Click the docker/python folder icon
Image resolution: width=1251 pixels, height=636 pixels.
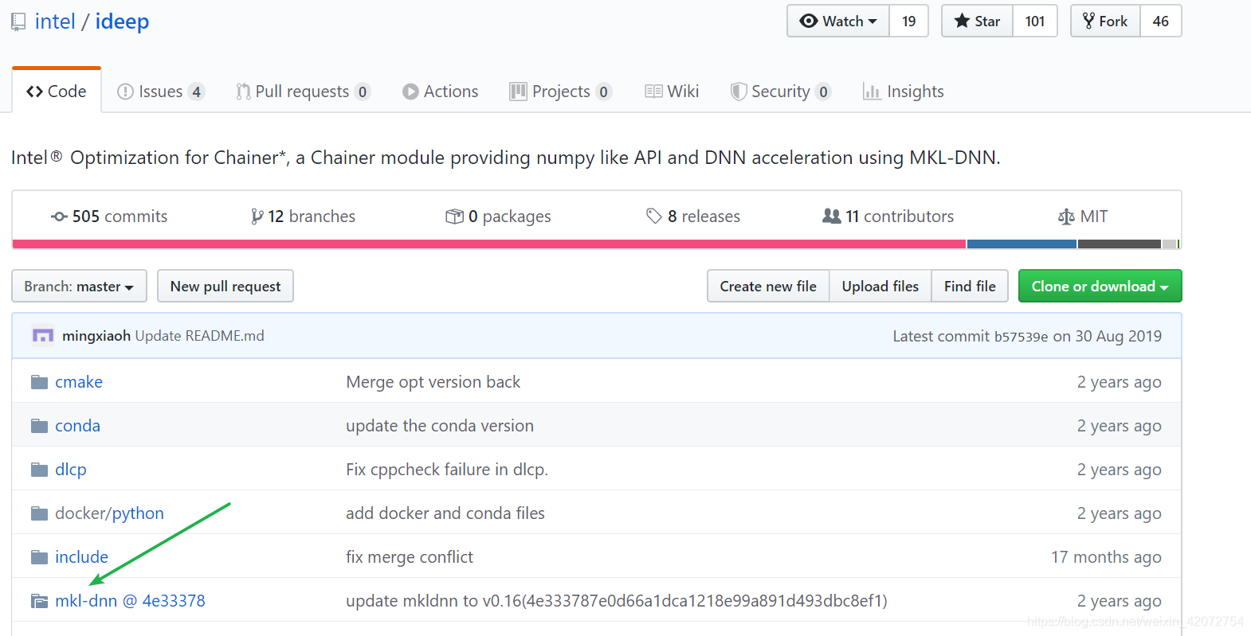coord(40,513)
